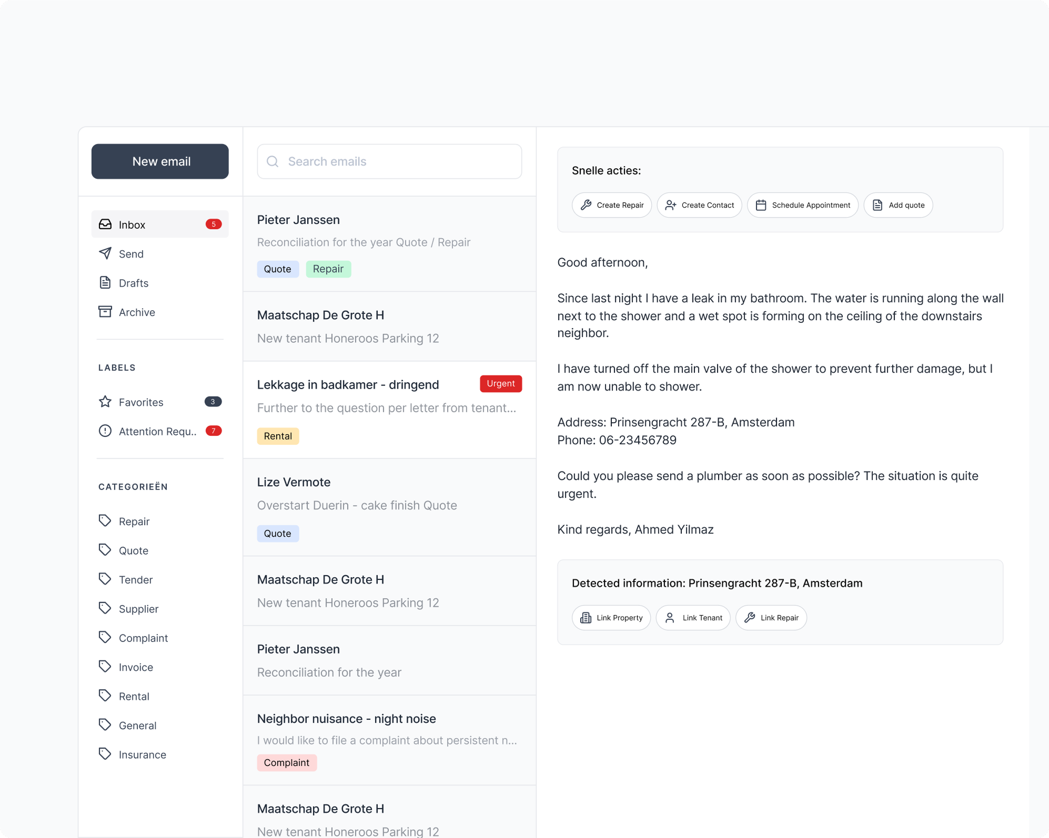The image size is (1049, 838).
Task: Click the Archive box icon
Action: pos(105,312)
